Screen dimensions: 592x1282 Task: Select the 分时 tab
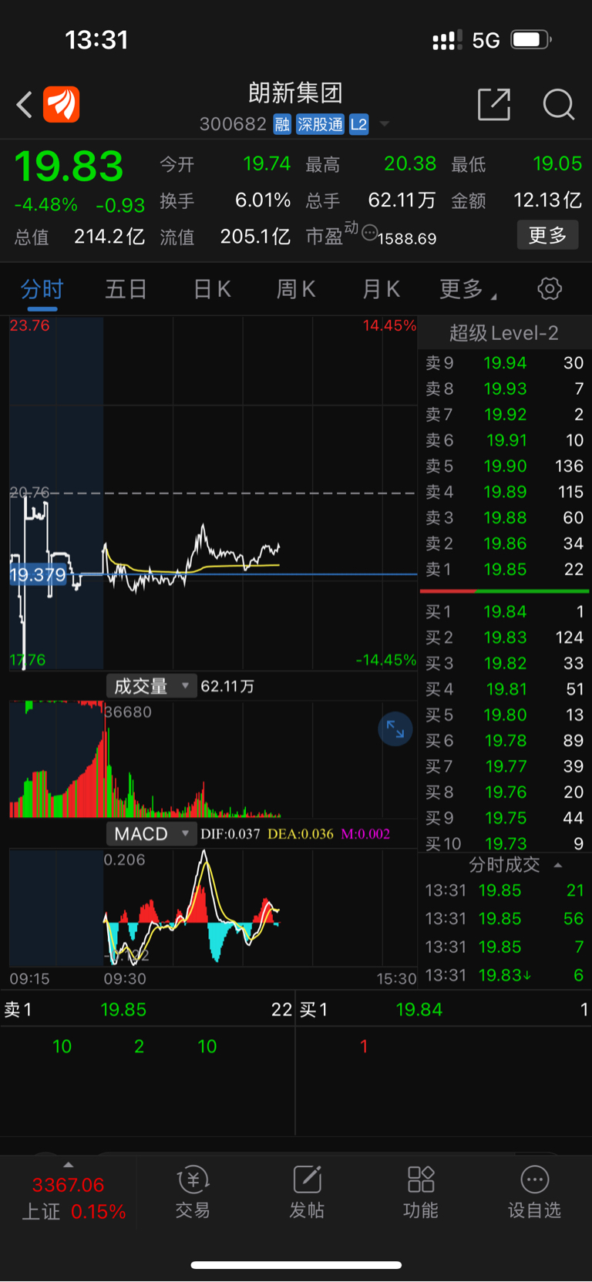point(42,289)
